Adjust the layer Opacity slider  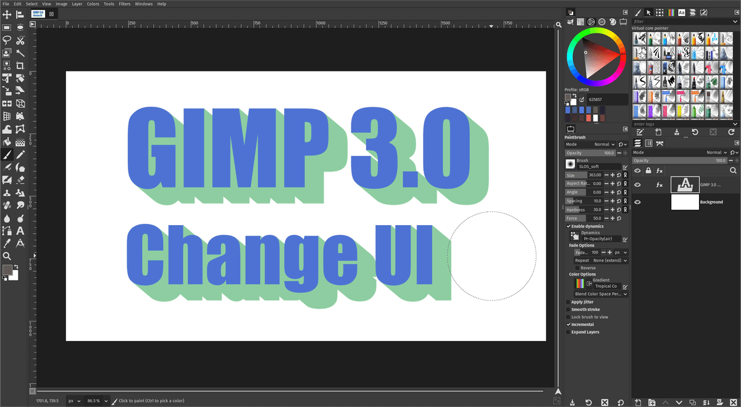point(680,160)
